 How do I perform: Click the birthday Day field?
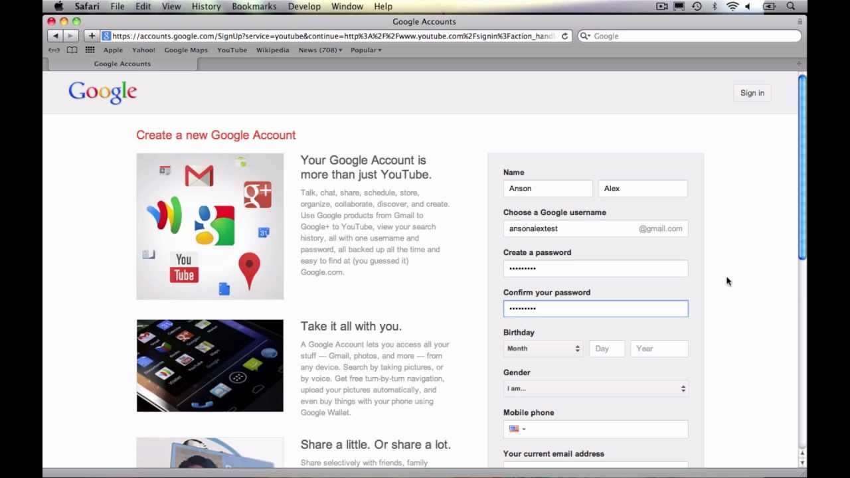(607, 349)
